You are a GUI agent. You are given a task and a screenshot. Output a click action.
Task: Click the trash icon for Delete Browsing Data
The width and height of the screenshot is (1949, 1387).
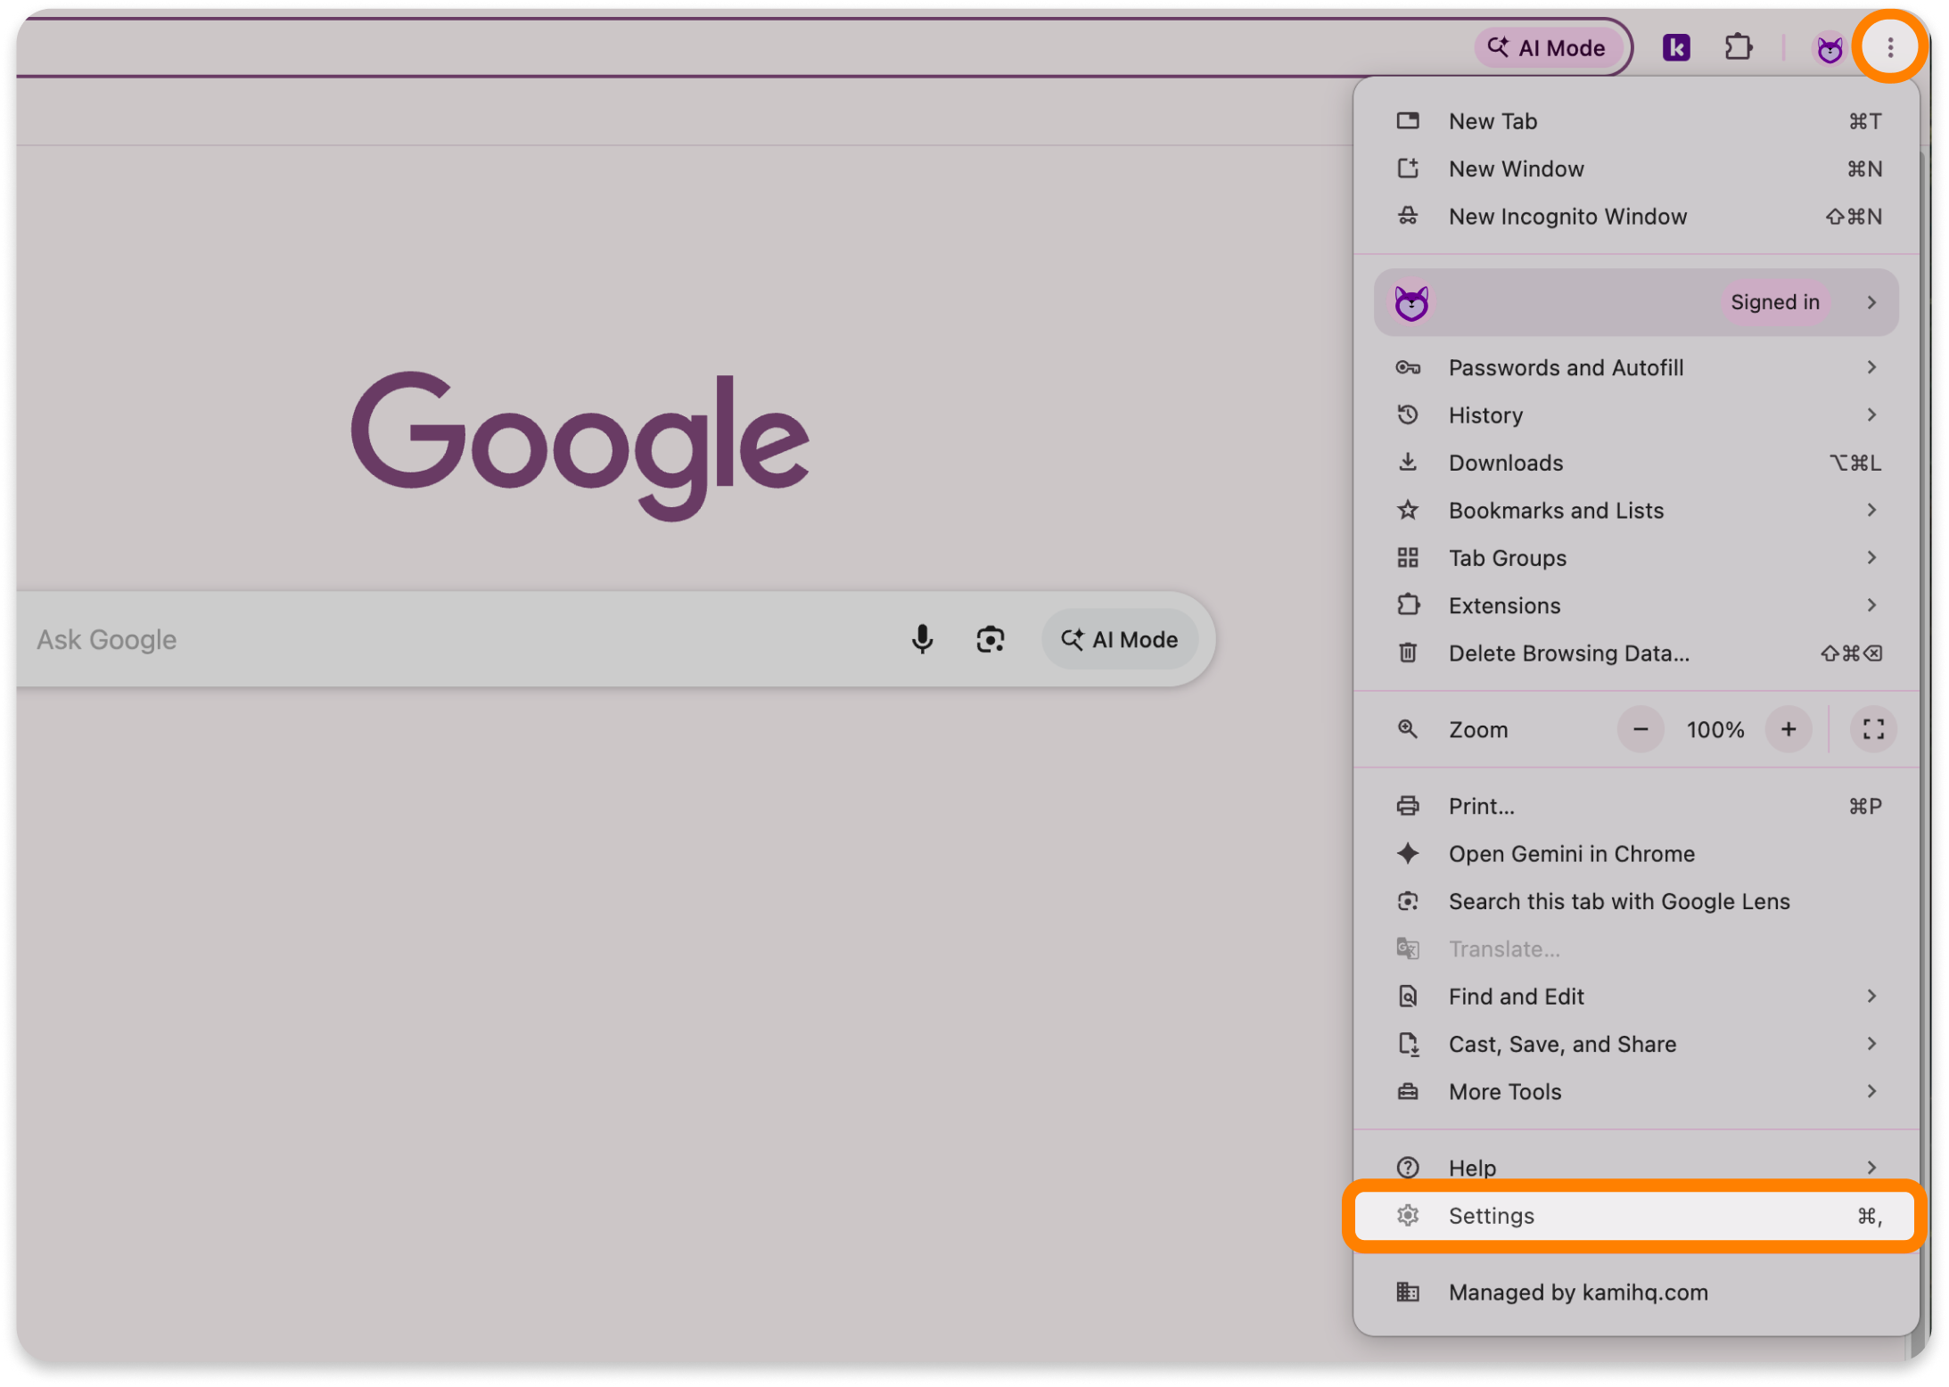(x=1408, y=653)
